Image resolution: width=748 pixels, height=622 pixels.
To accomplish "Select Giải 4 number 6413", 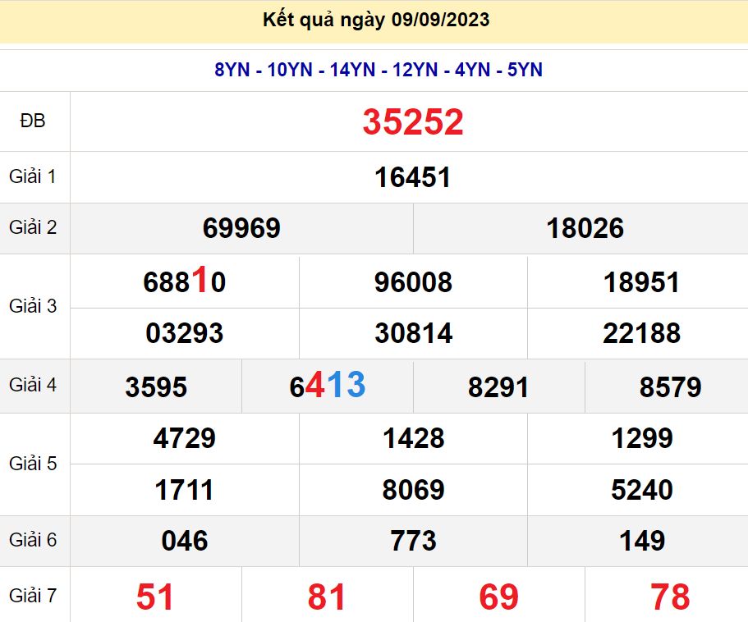I will click(x=328, y=386).
